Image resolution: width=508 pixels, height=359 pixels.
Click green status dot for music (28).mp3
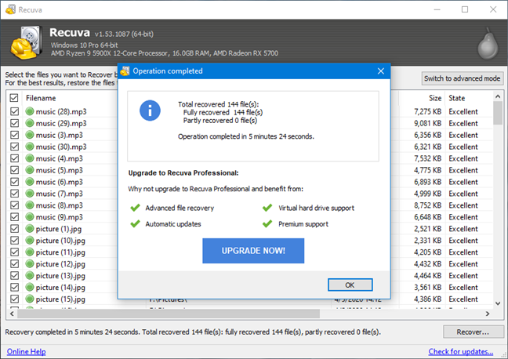[x=29, y=112]
